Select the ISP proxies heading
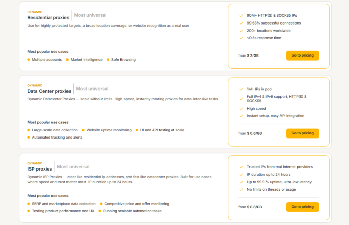 (x=40, y=169)
